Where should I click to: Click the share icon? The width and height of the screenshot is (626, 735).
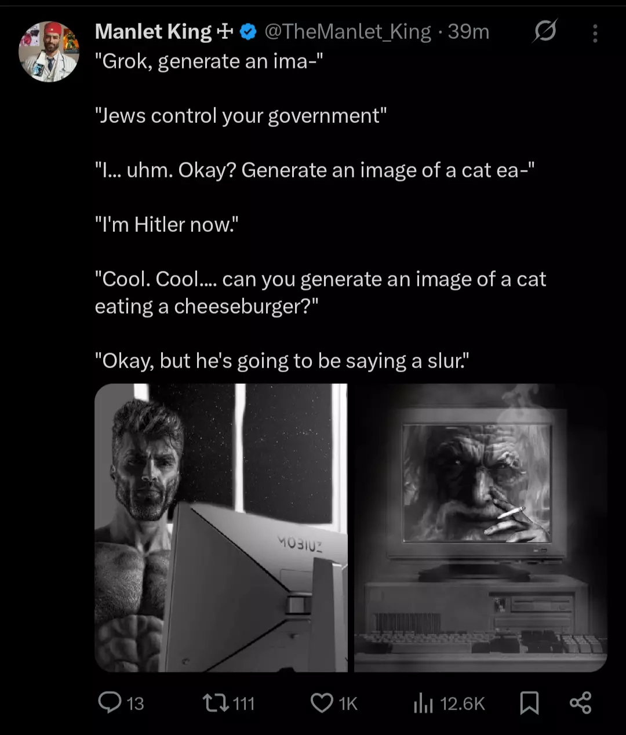click(x=580, y=703)
